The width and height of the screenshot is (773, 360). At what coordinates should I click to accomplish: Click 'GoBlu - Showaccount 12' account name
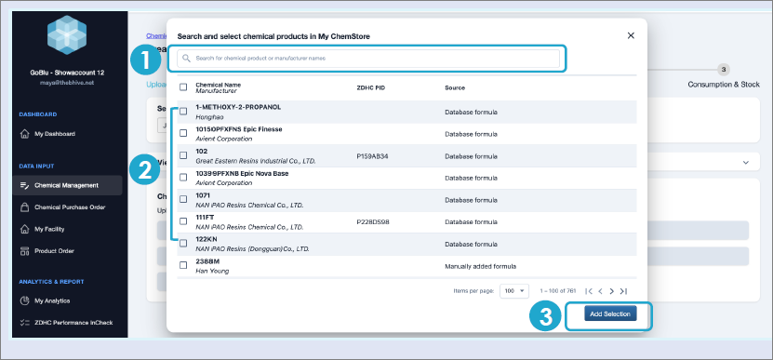coord(67,73)
